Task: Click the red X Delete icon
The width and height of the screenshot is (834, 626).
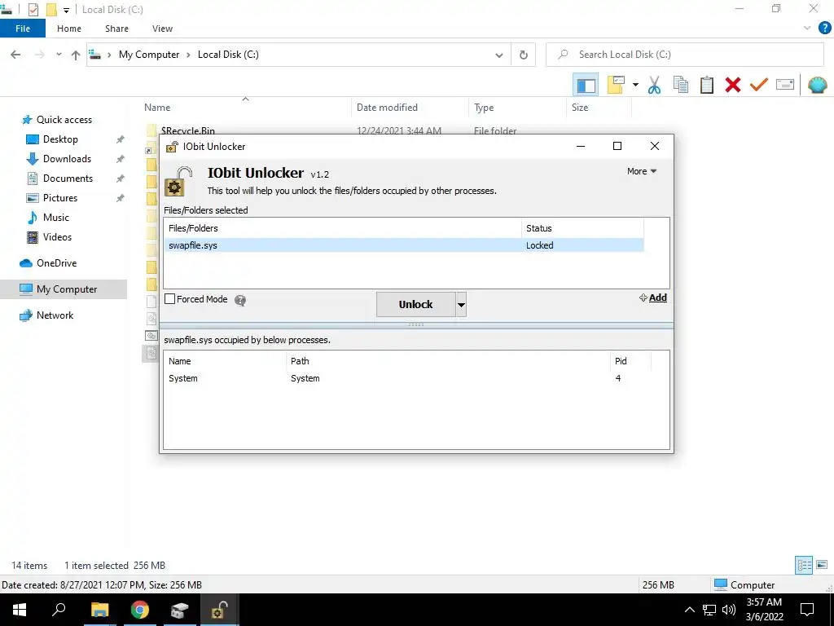Action: tap(733, 85)
